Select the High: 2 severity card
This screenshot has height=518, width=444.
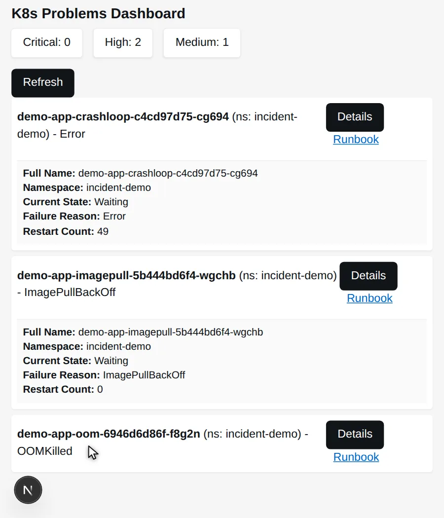tap(123, 42)
